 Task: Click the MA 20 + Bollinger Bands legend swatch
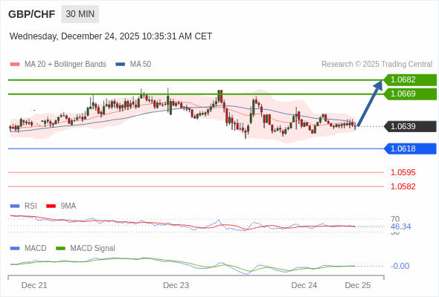point(15,65)
